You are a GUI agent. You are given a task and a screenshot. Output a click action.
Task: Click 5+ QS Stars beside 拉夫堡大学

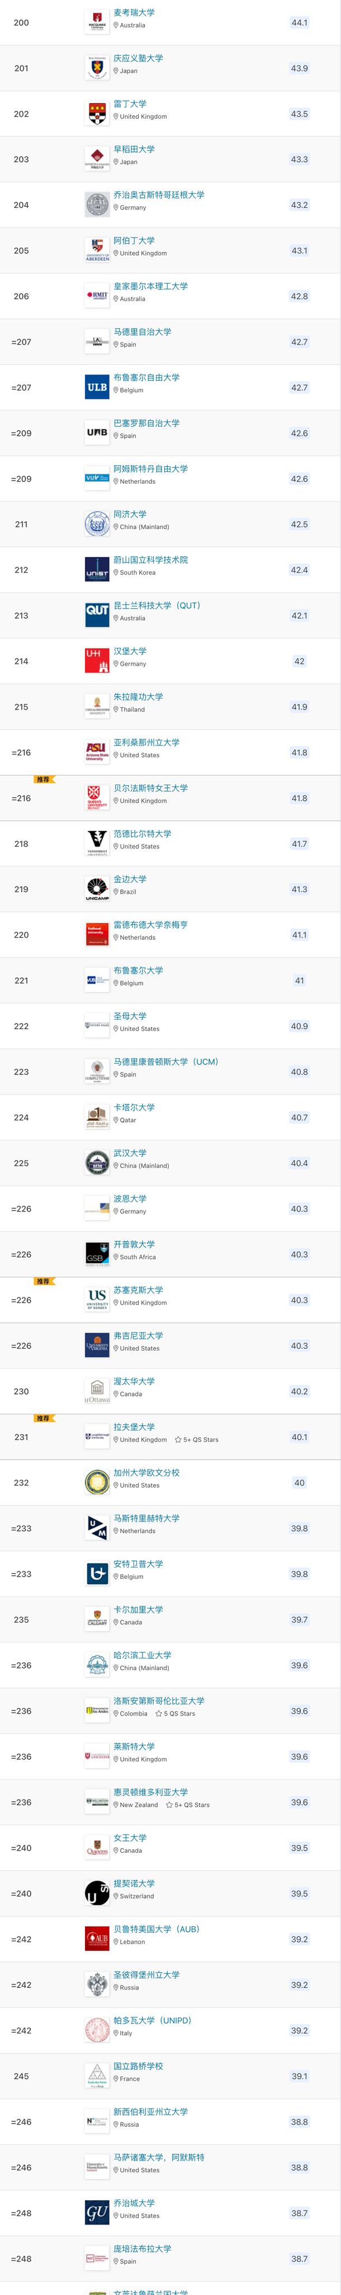click(x=196, y=1440)
